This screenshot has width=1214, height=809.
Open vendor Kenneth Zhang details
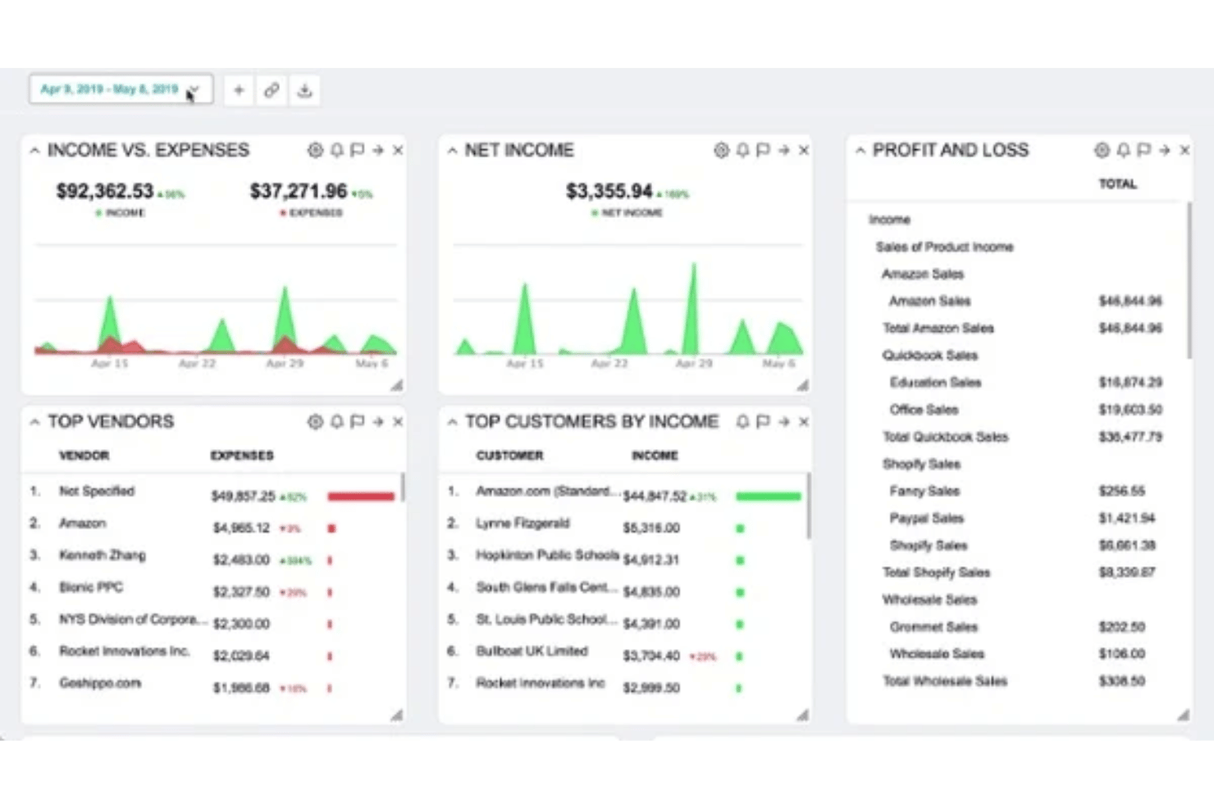tap(102, 555)
